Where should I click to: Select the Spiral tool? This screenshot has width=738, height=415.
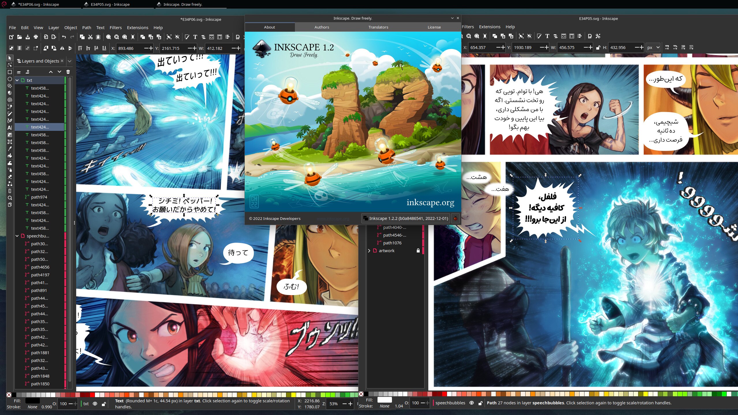point(10,100)
